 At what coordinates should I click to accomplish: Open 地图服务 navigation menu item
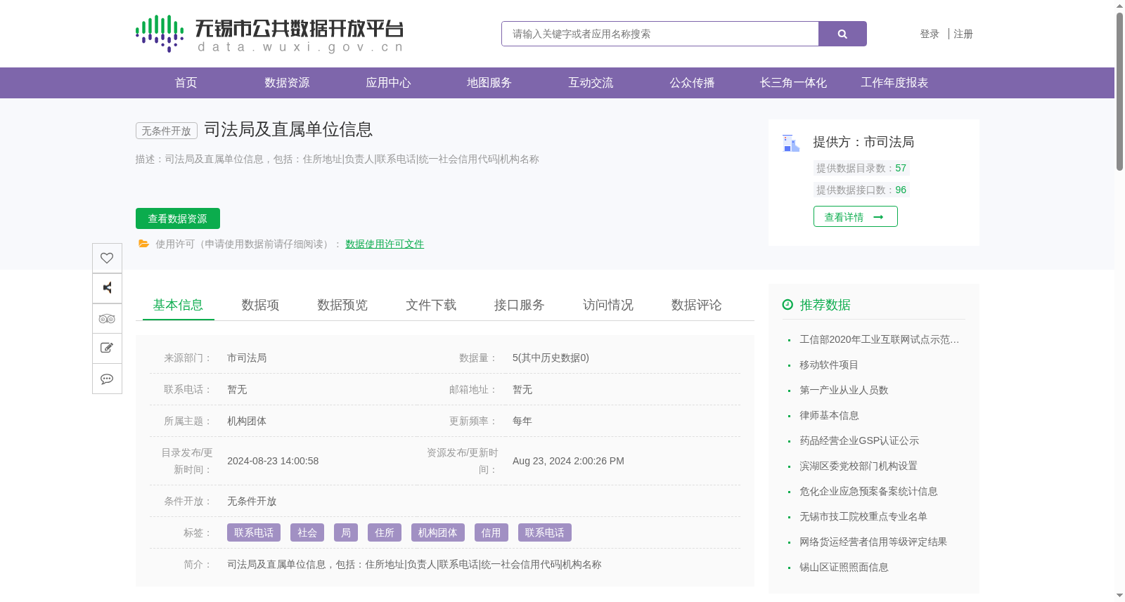coord(489,83)
